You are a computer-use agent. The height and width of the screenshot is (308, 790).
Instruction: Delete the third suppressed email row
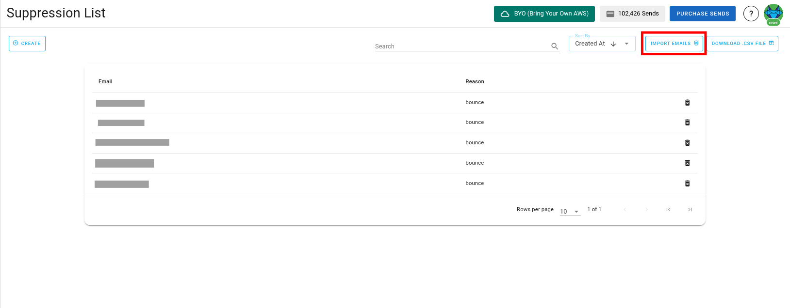tap(687, 143)
